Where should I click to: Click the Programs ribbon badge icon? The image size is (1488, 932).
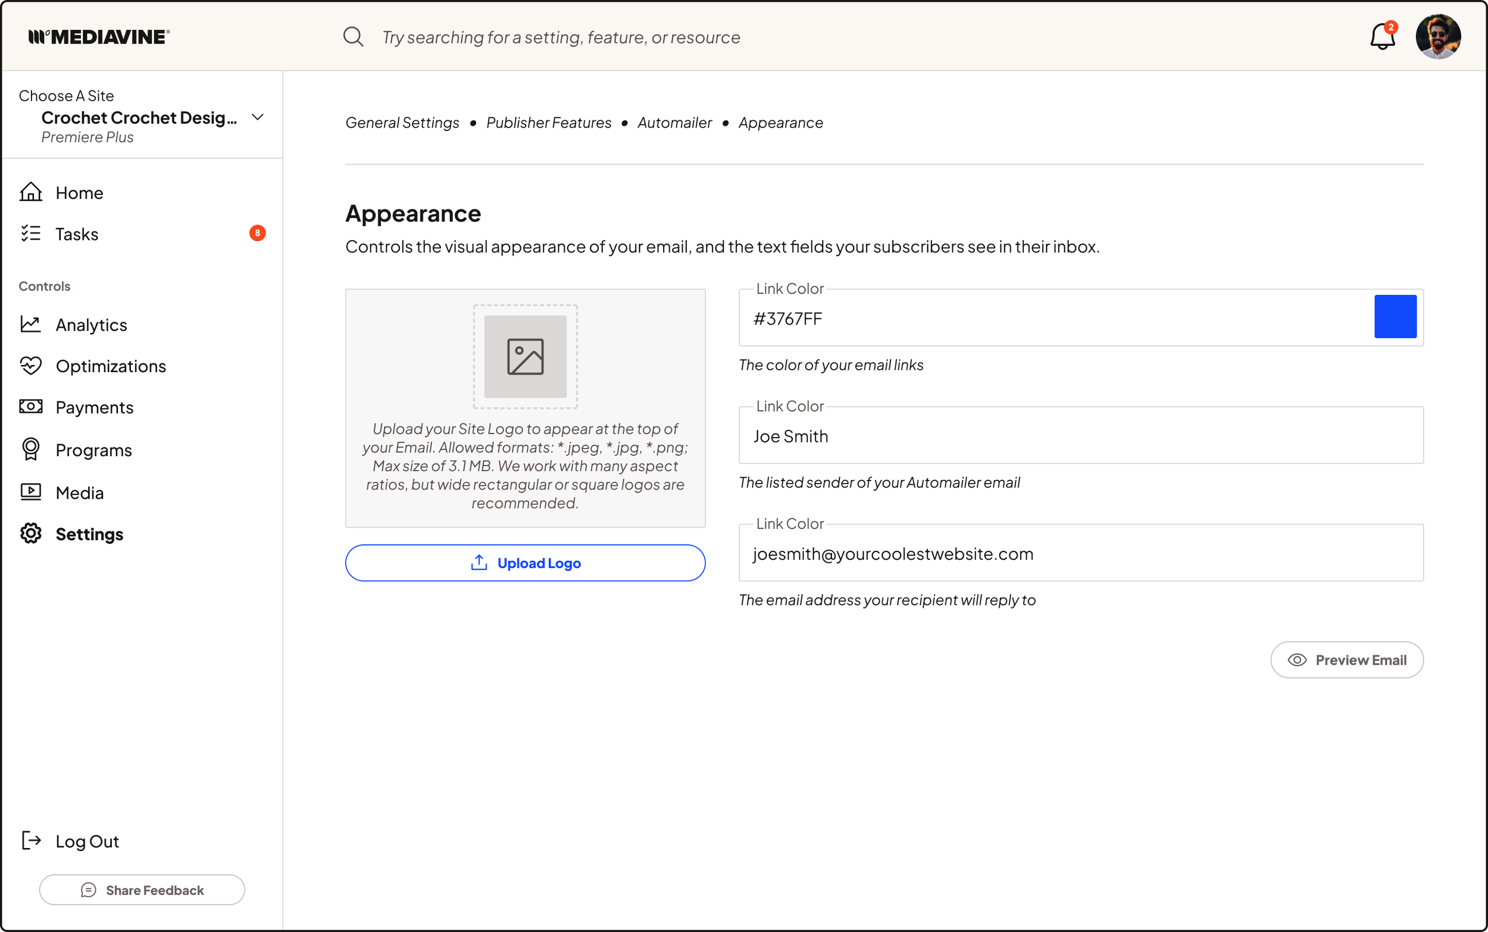click(31, 450)
